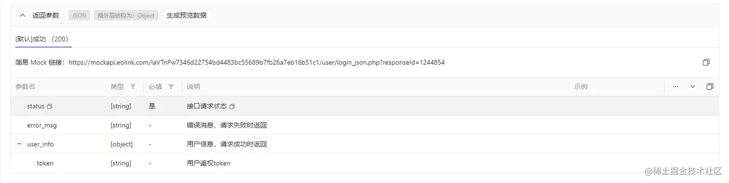Copy the simple Mock link URL

point(706,63)
